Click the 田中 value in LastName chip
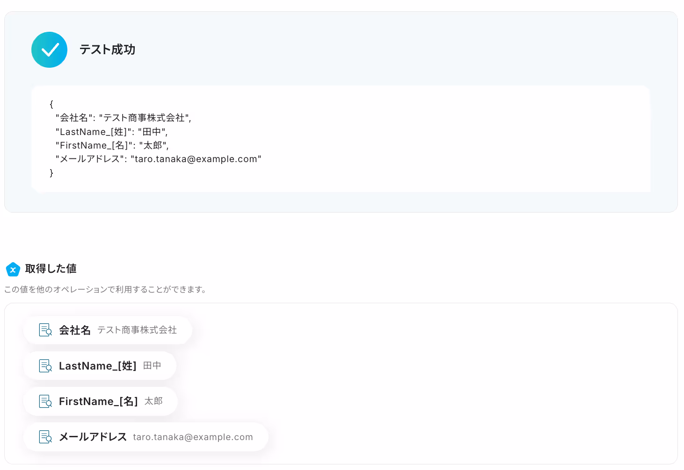The height and width of the screenshot is (470, 684). 152,366
